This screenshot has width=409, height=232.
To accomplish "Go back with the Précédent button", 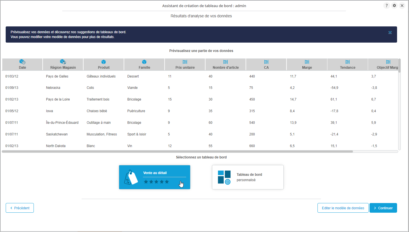I will (x=20, y=208).
